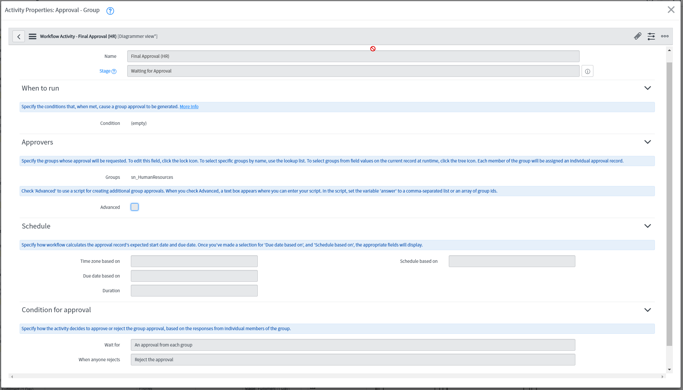The image size is (683, 390).
Task: Open the ellipsis more options menu
Action: click(x=665, y=36)
